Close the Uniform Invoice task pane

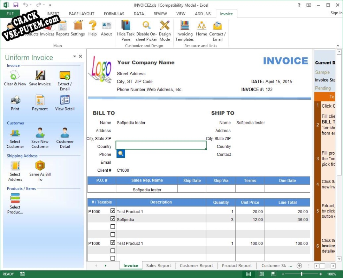click(x=81, y=56)
